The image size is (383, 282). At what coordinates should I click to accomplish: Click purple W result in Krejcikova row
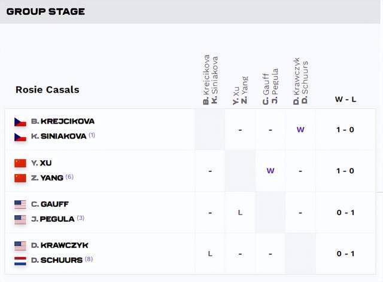[300, 130]
